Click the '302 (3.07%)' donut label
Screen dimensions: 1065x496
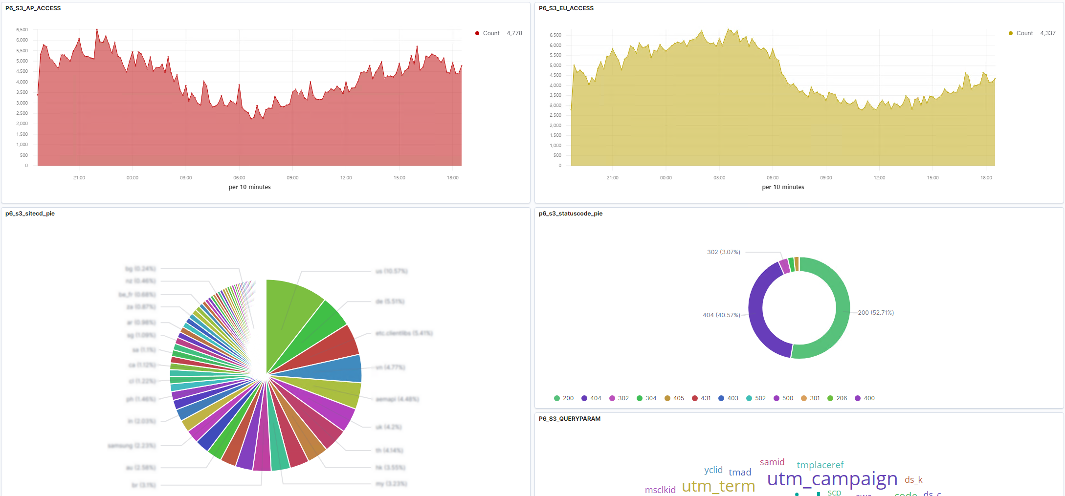[724, 252]
